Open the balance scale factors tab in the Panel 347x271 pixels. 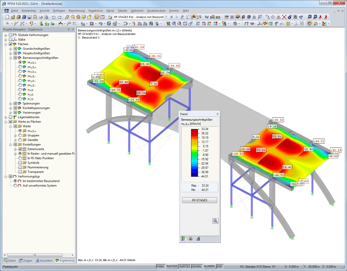191,239
